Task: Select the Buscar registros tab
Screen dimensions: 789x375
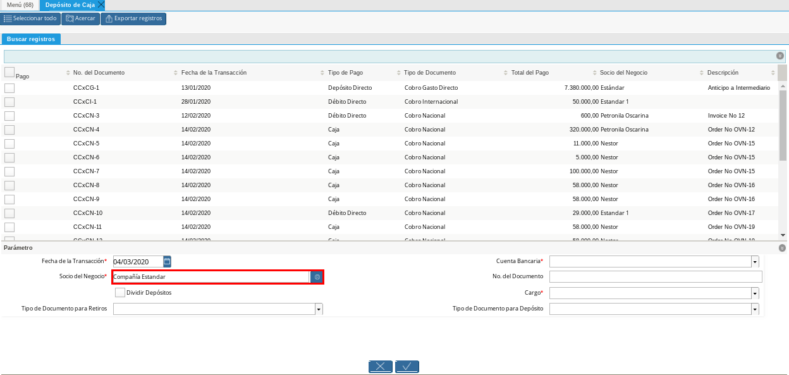Action: point(31,39)
